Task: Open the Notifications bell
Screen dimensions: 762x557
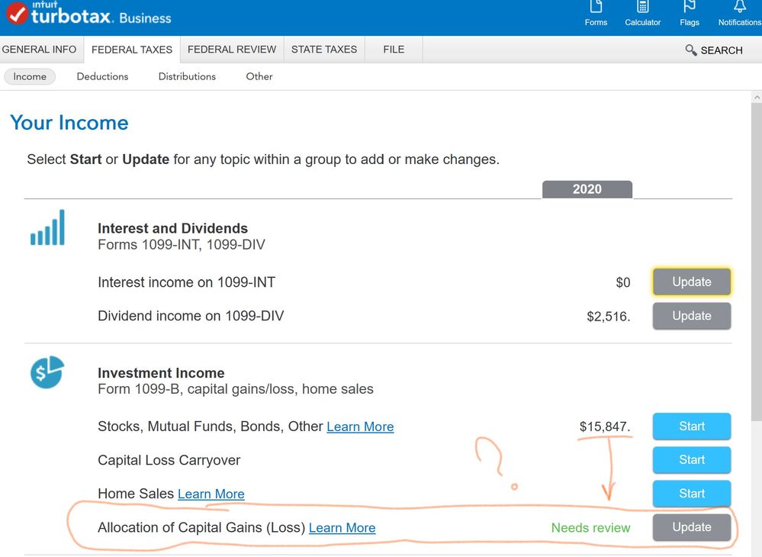Action: [x=739, y=9]
